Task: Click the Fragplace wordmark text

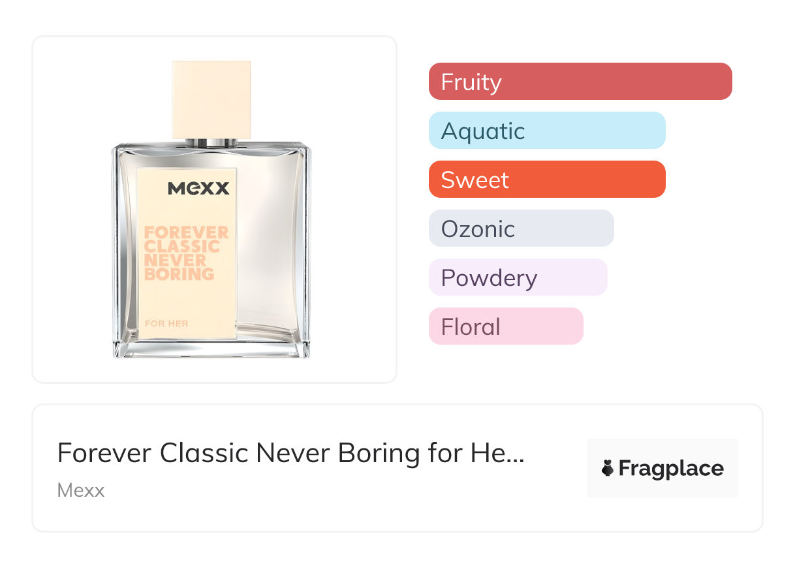Action: tap(671, 469)
